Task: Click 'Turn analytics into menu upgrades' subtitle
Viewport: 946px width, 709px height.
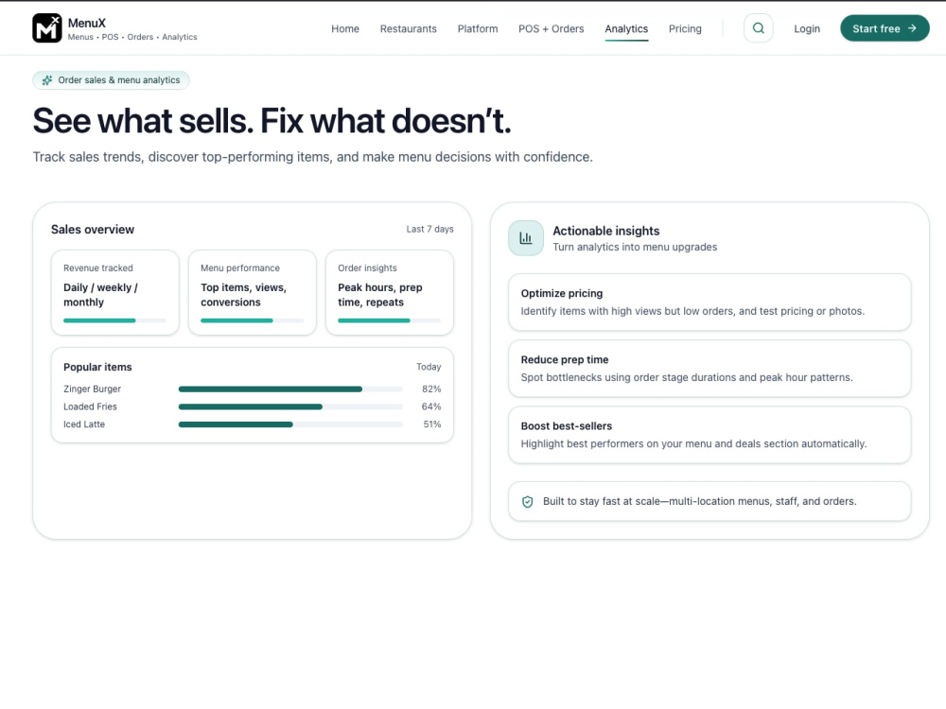Action: (636, 247)
